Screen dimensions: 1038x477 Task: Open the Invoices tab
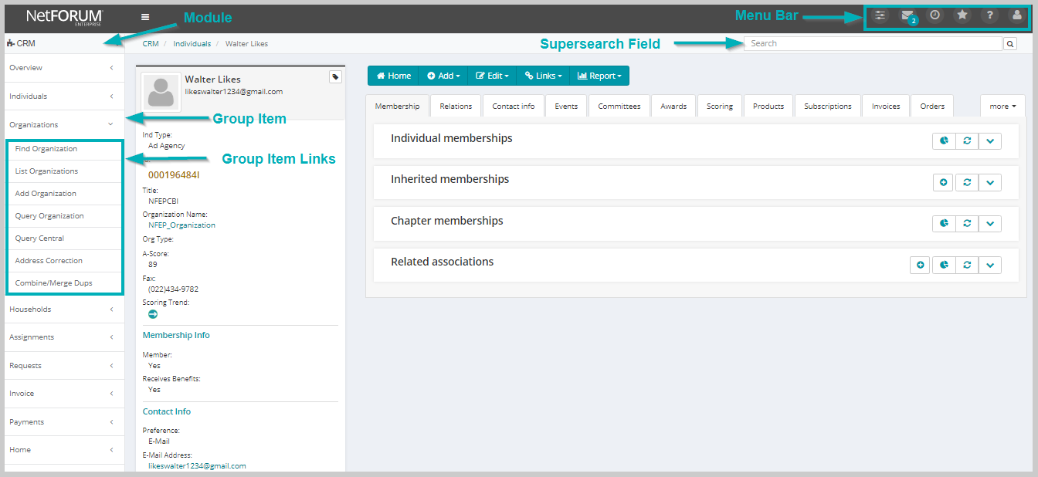pyautogui.click(x=885, y=106)
